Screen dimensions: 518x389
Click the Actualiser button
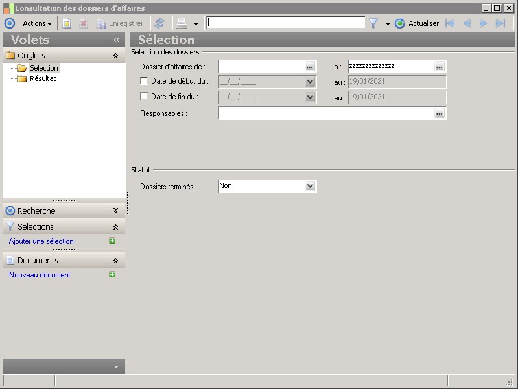pos(417,23)
